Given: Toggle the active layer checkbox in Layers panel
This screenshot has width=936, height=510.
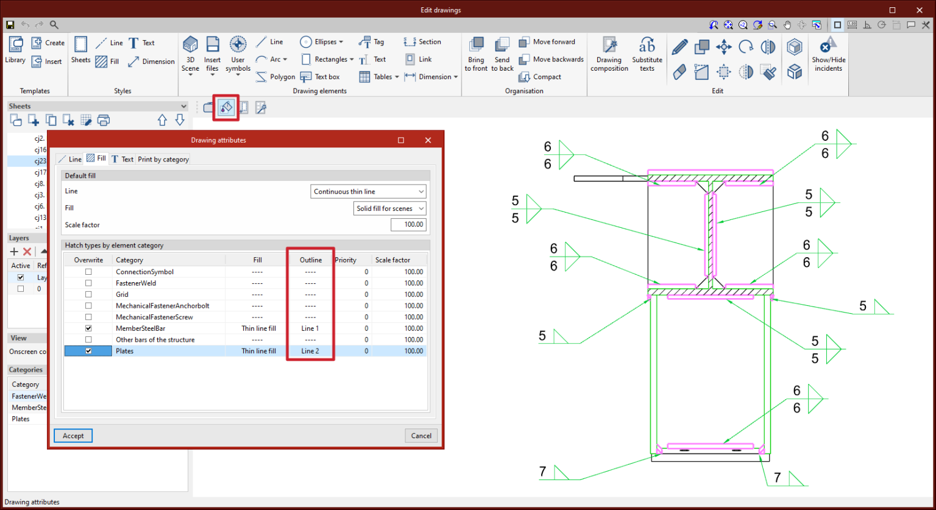Looking at the screenshot, I should [x=21, y=277].
